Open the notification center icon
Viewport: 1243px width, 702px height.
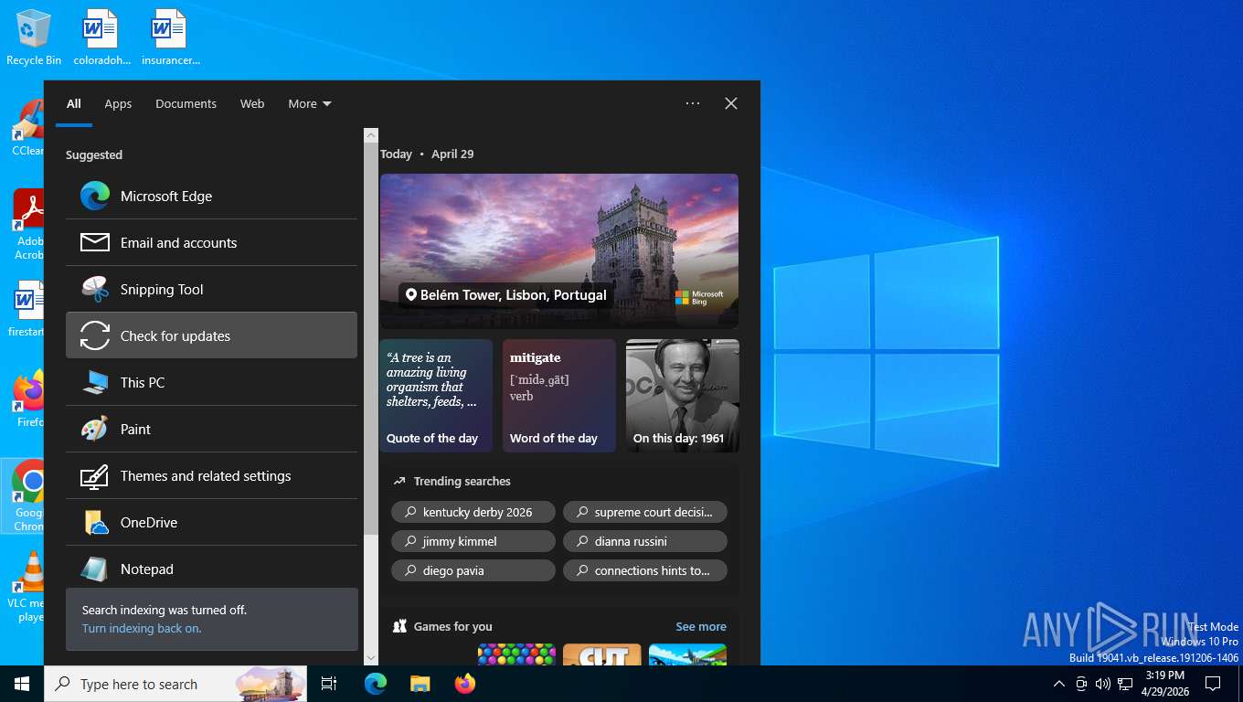pyautogui.click(x=1213, y=684)
